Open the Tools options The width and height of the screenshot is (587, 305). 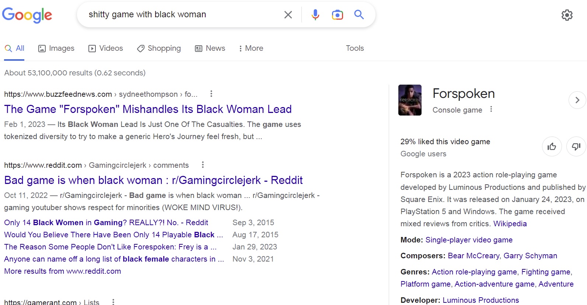pyautogui.click(x=355, y=48)
